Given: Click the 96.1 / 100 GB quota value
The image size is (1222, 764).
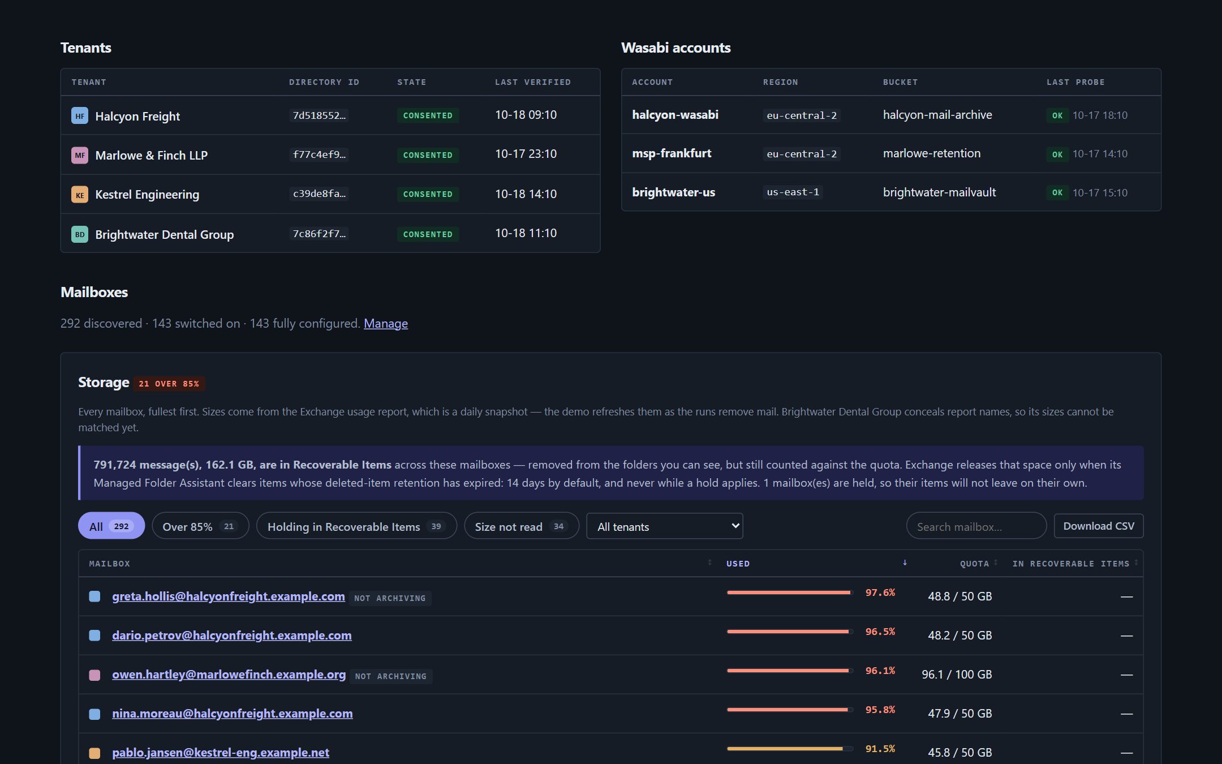Looking at the screenshot, I should coord(957,675).
